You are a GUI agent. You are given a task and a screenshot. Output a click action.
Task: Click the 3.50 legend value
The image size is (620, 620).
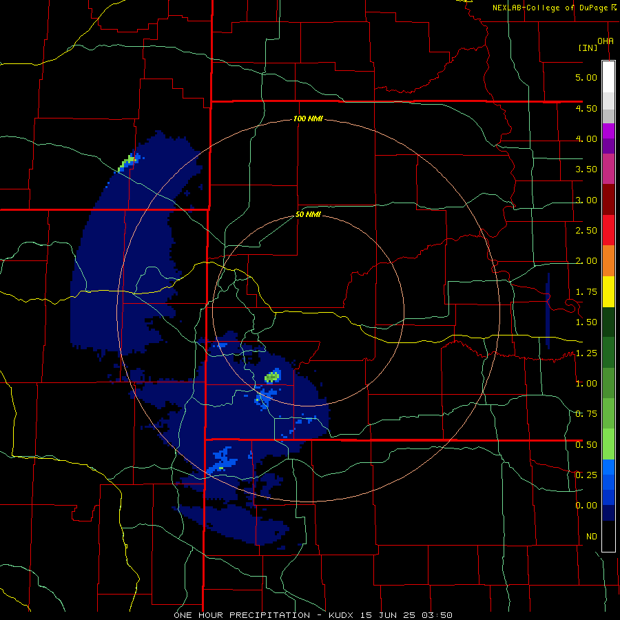click(x=586, y=169)
